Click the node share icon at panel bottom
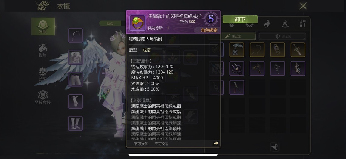Image resolution: width=346 pixels, height=159 pixels. click(x=274, y=147)
